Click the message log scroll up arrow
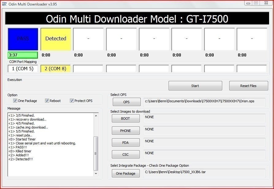The height and width of the screenshot is (189, 274). (x=96, y=115)
